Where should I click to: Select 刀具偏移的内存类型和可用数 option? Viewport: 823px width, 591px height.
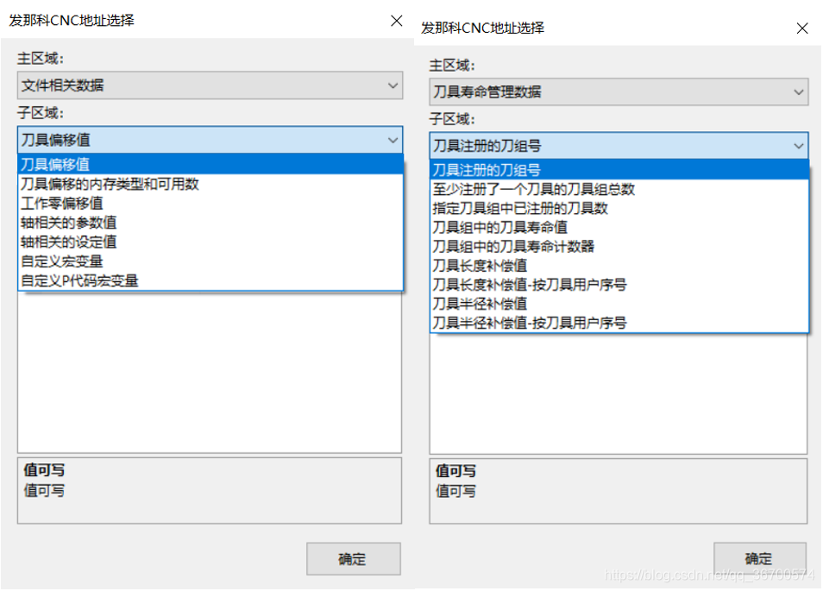point(210,184)
